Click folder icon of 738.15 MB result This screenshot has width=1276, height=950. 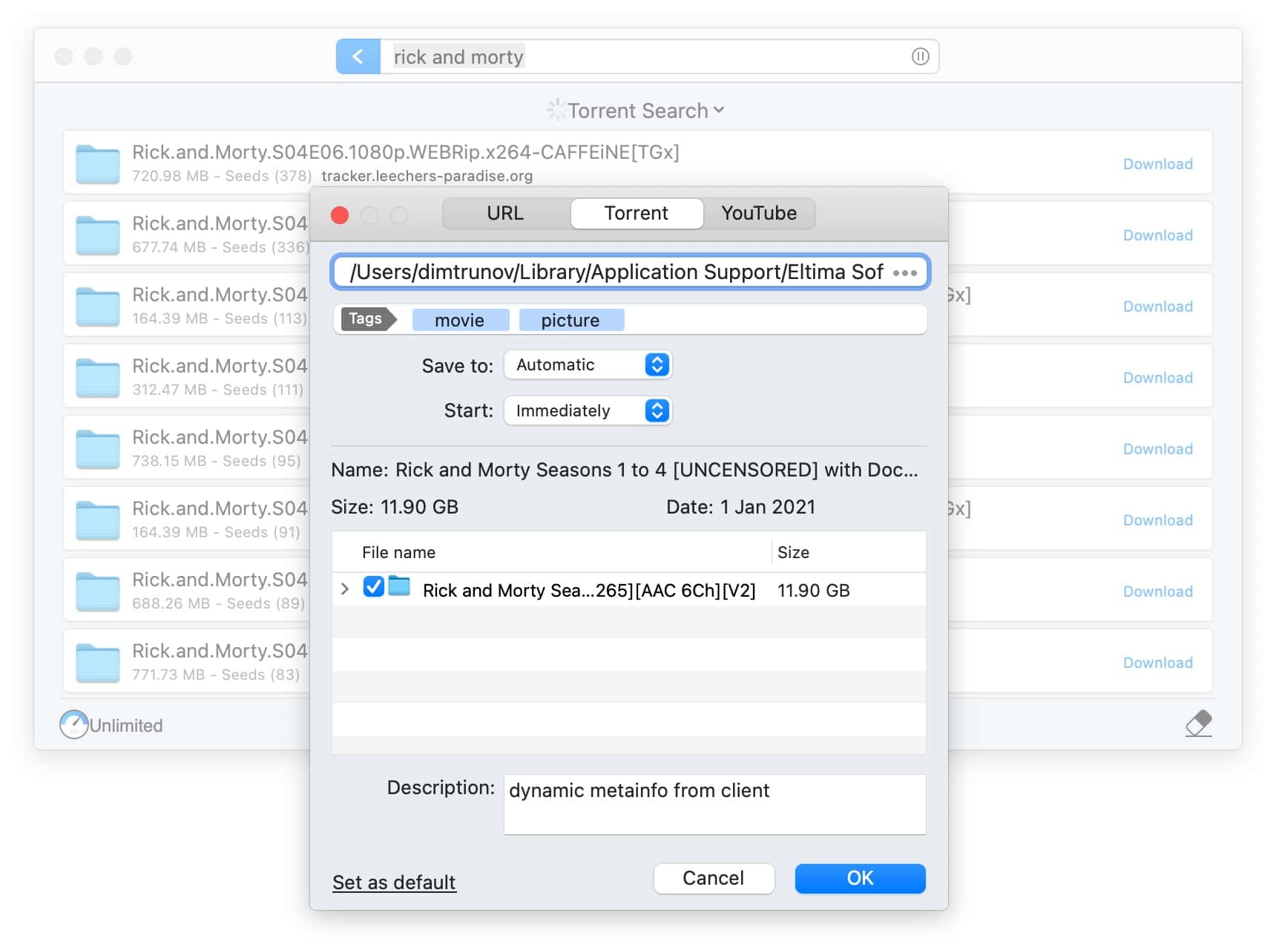(x=98, y=448)
